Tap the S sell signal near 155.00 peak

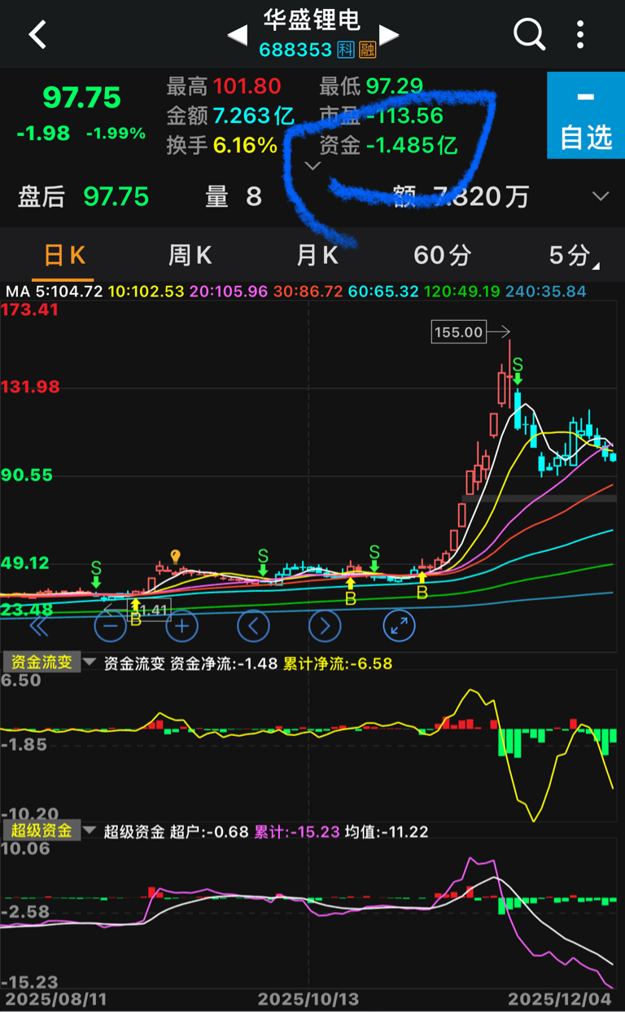pos(518,370)
